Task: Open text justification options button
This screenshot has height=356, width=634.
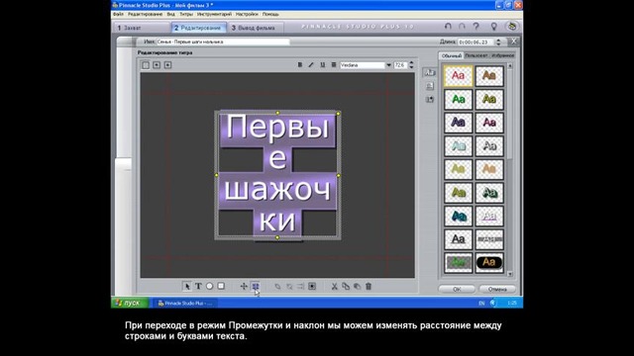Action: [x=334, y=65]
